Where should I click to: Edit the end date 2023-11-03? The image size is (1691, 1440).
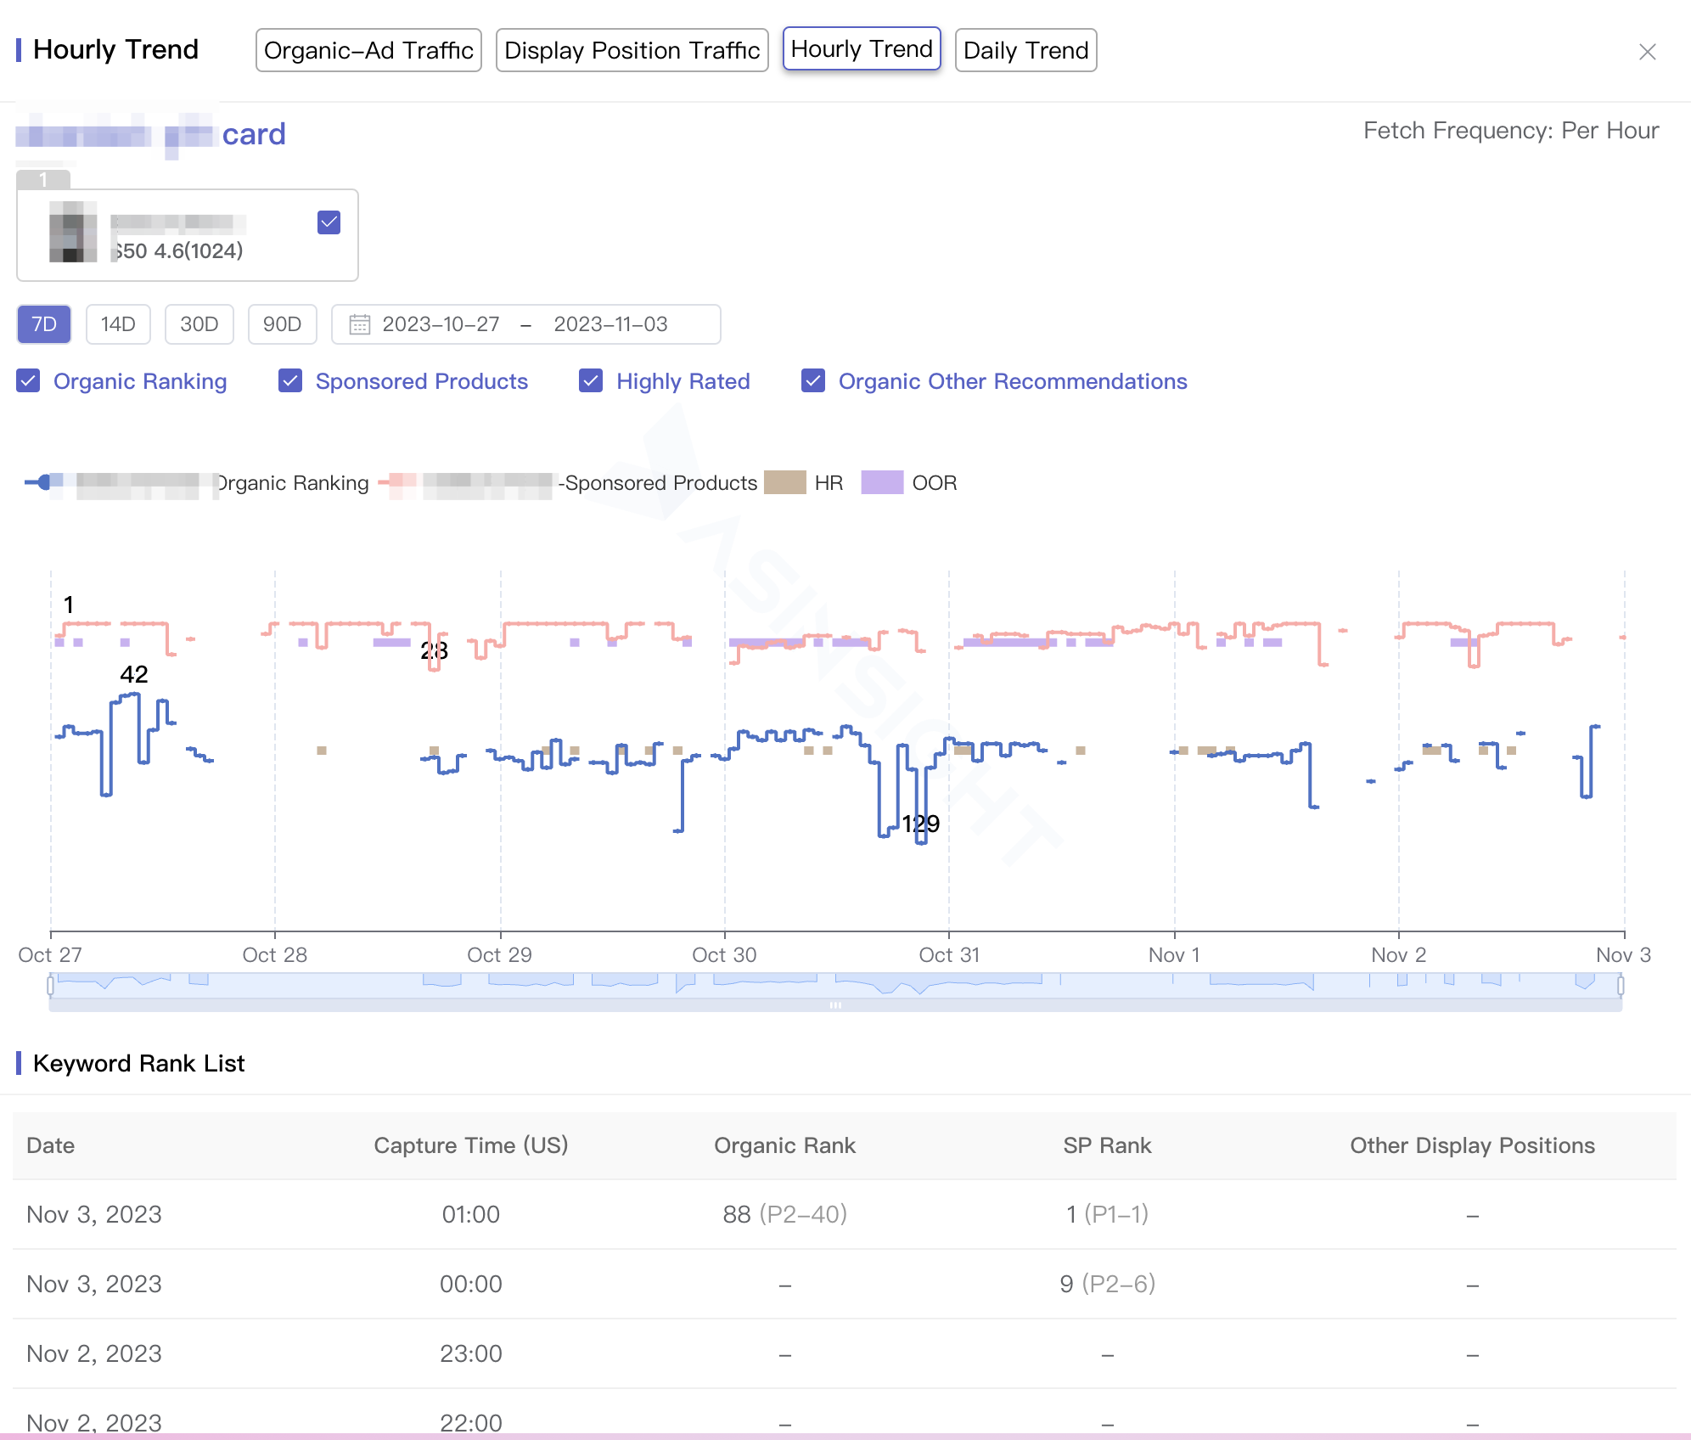click(610, 324)
